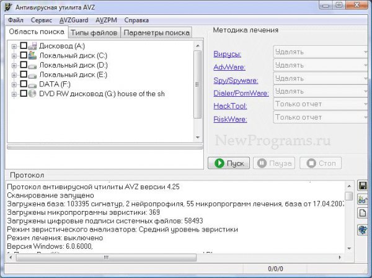
Task: Click the drive tree scroll-down arrow
Action: (197, 138)
